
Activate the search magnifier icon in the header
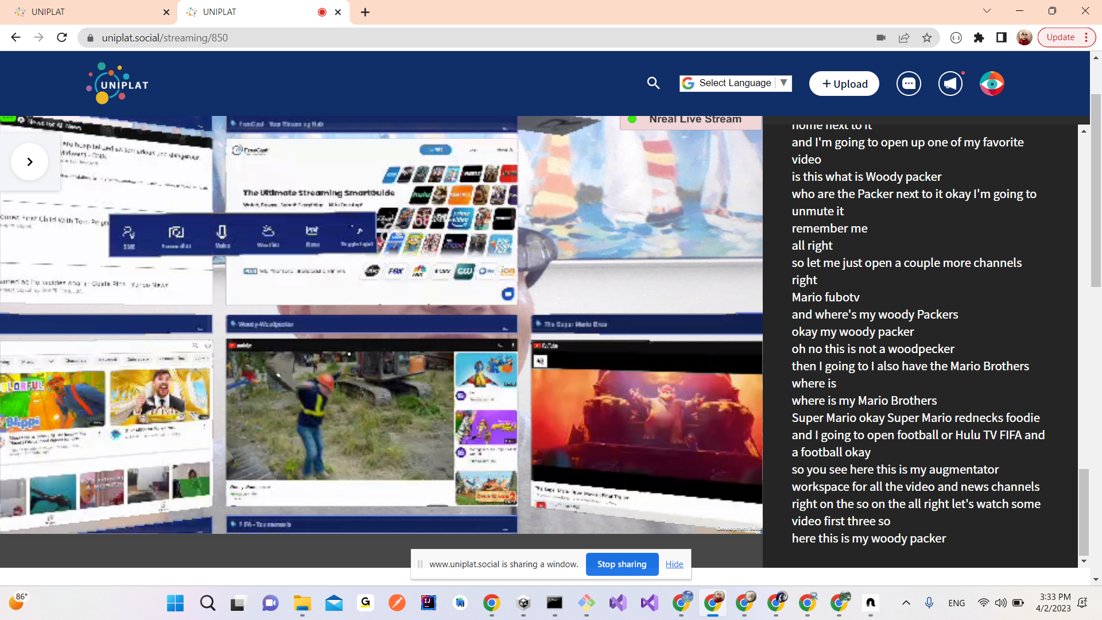pyautogui.click(x=653, y=83)
